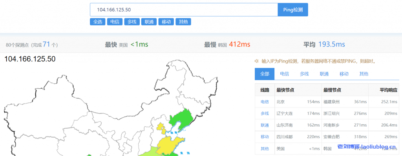
Task: Select the 全选 filter button
Action: pos(98,22)
